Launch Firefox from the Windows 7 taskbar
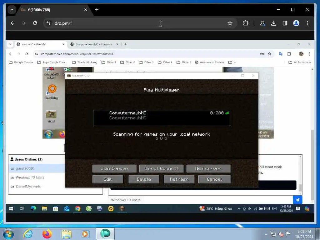320x240 pixels. [x=47, y=234]
